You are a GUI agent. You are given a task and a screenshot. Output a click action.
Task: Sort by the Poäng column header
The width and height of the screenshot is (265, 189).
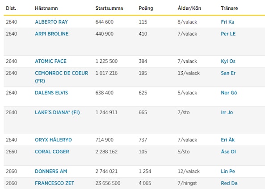[146, 8]
